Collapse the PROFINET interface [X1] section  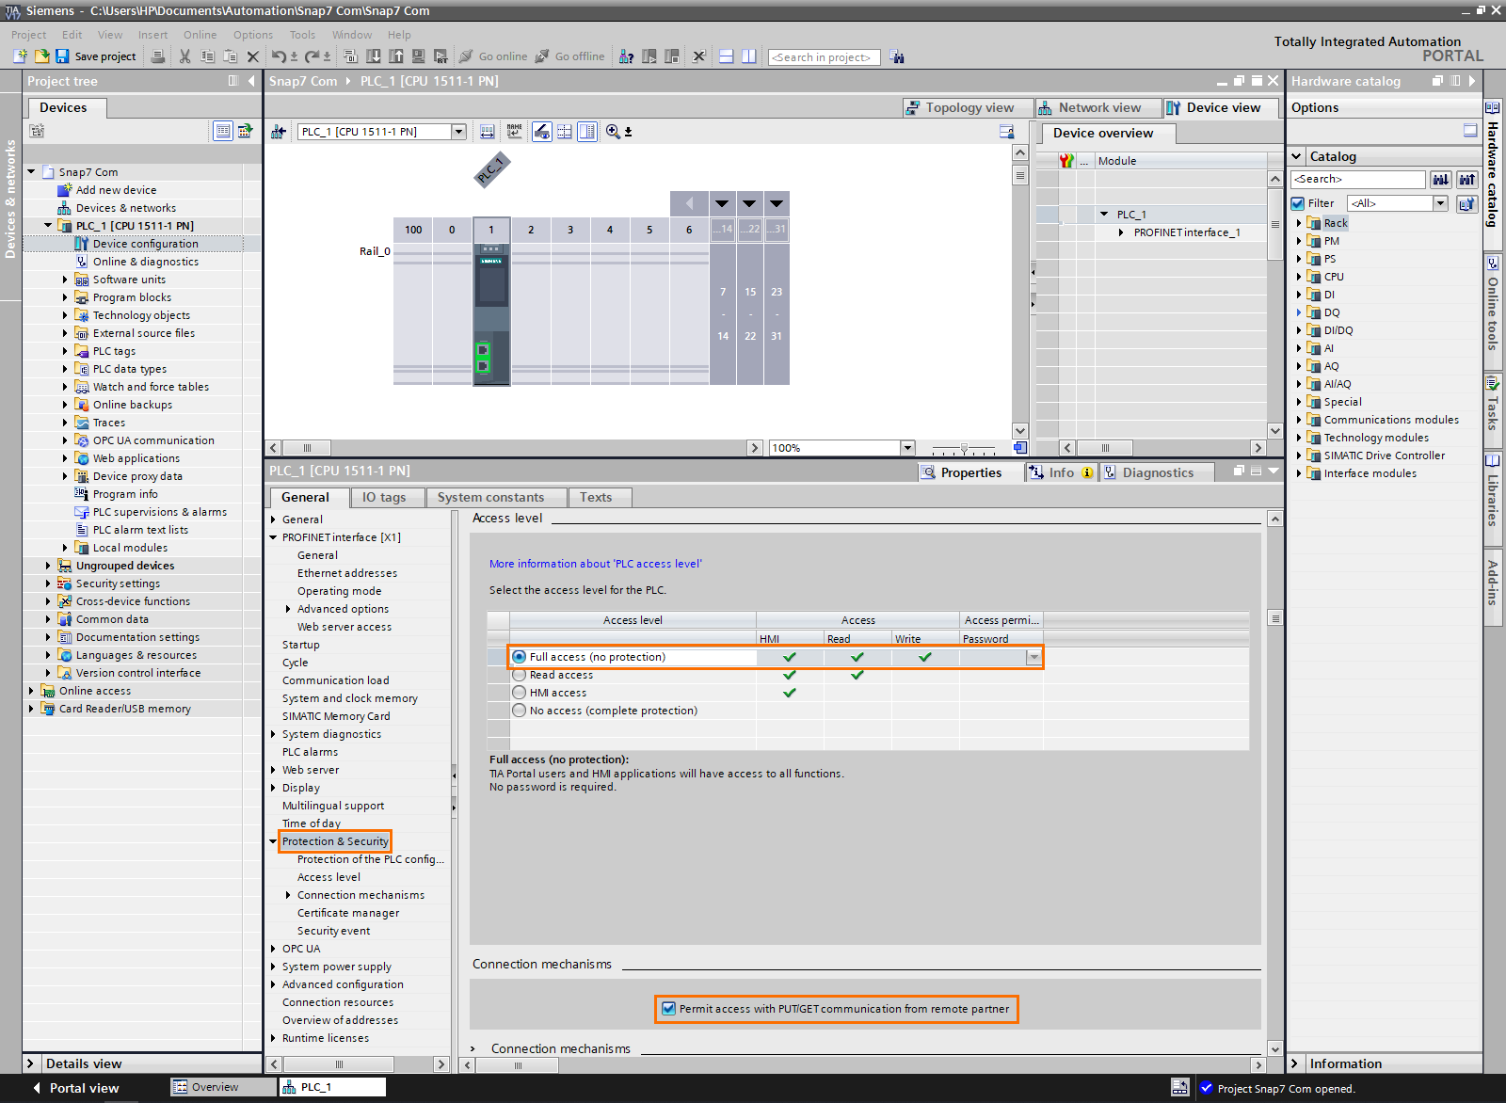pos(274,536)
